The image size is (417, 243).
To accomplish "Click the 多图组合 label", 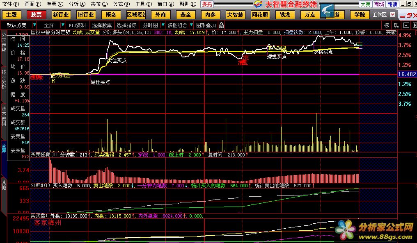I will click(177, 25).
